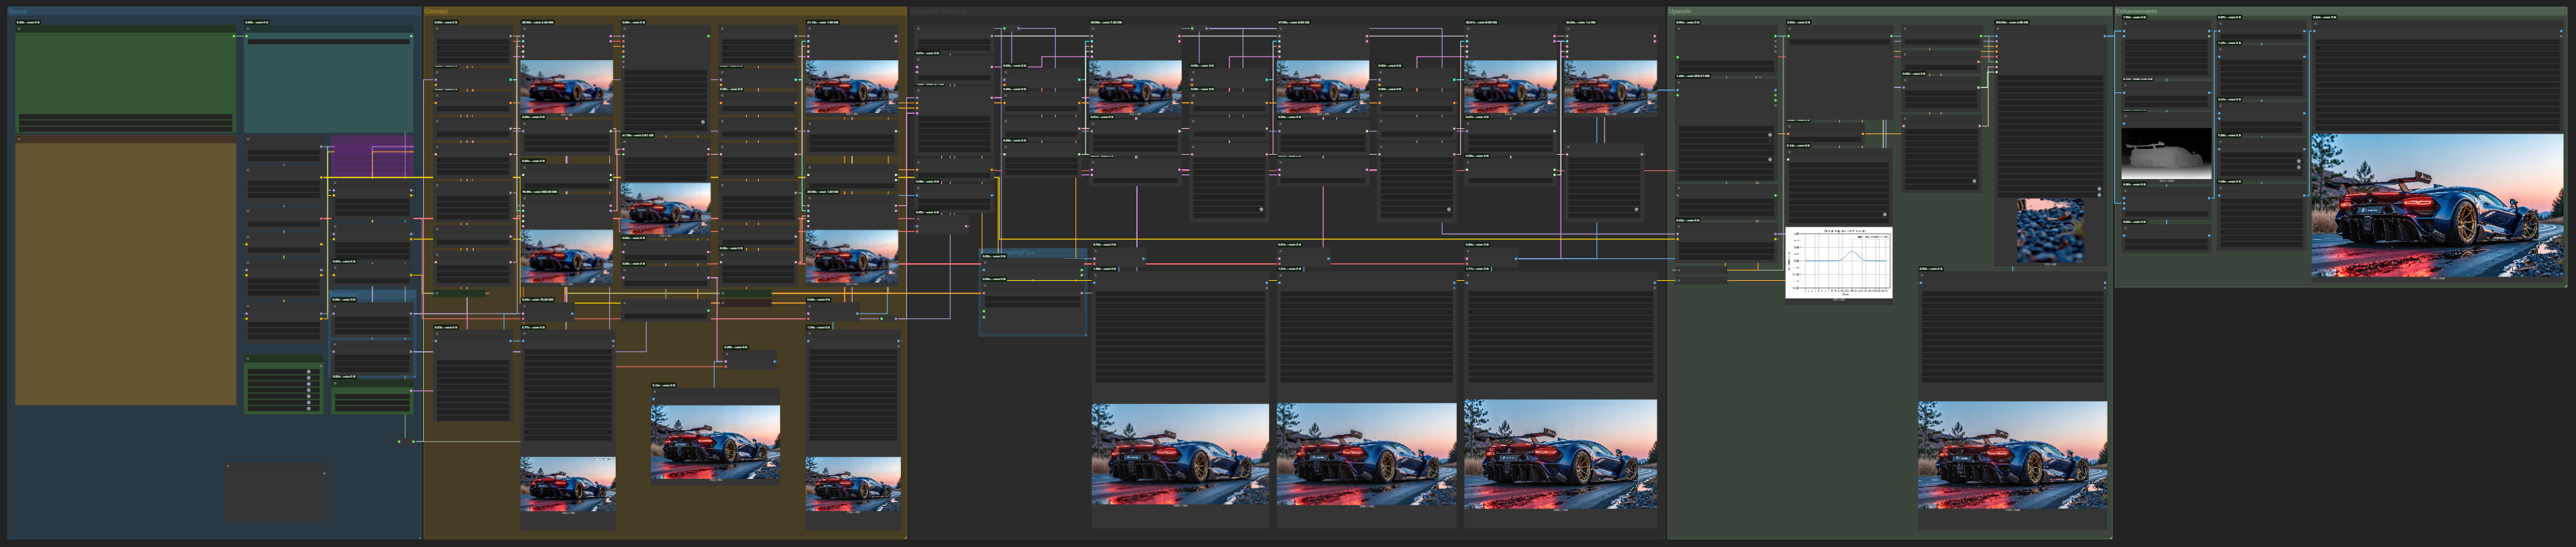Open the largest final car image in Enhancements
This screenshot has height=547, width=2576.
coord(2437,206)
